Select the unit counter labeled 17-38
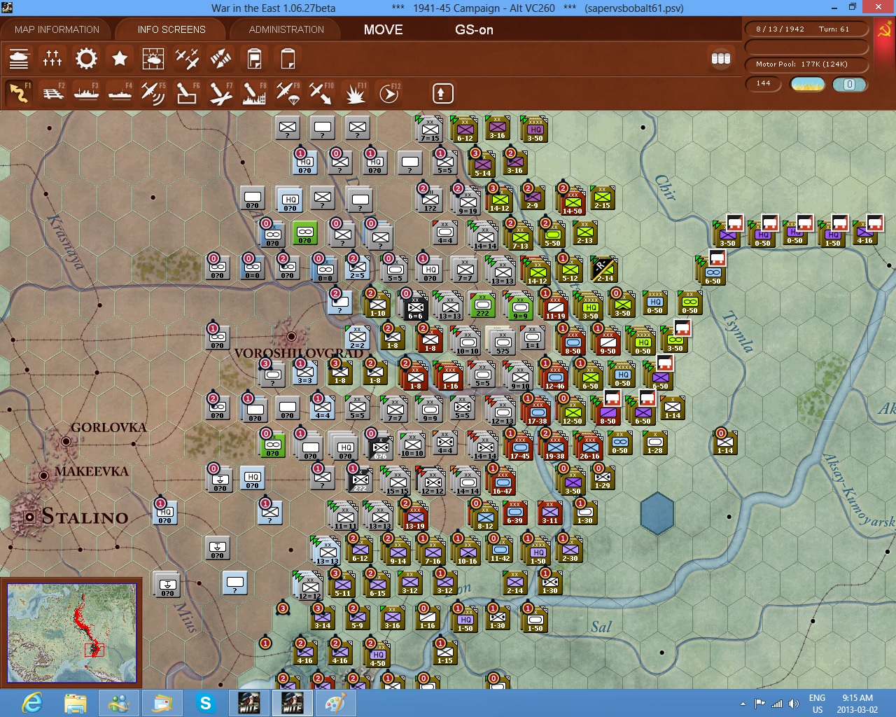Image resolution: width=896 pixels, height=717 pixels. point(537,410)
